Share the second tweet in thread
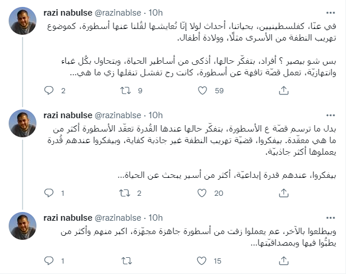 tap(284, 193)
